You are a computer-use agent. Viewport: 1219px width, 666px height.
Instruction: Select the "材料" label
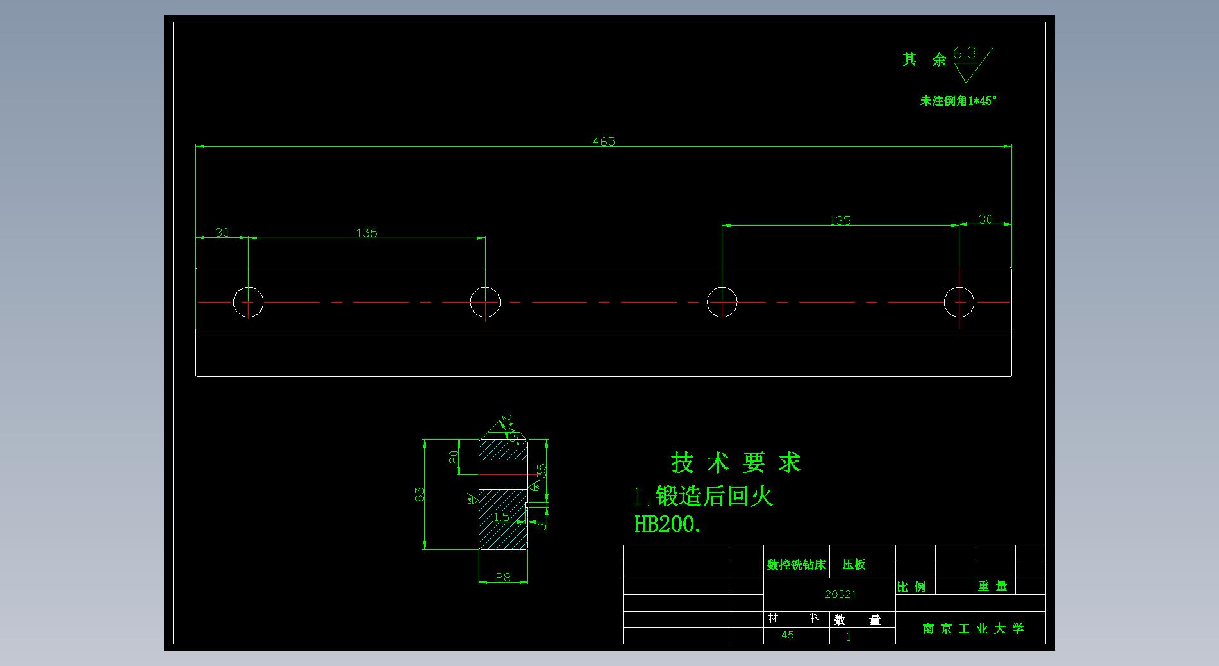[794, 618]
